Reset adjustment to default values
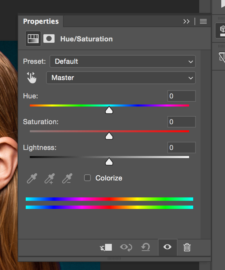Viewport: 225px width, 270px height. (146, 247)
